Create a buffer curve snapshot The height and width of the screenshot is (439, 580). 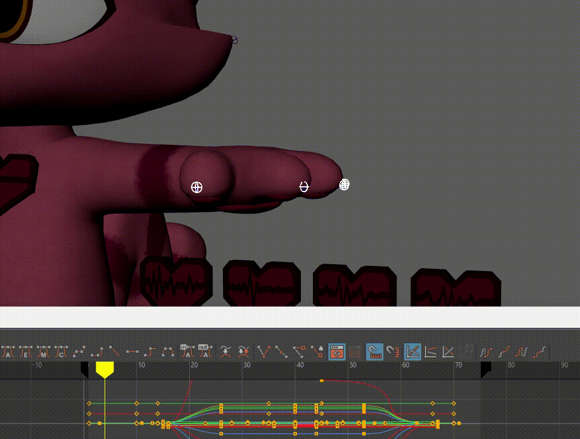click(226, 351)
